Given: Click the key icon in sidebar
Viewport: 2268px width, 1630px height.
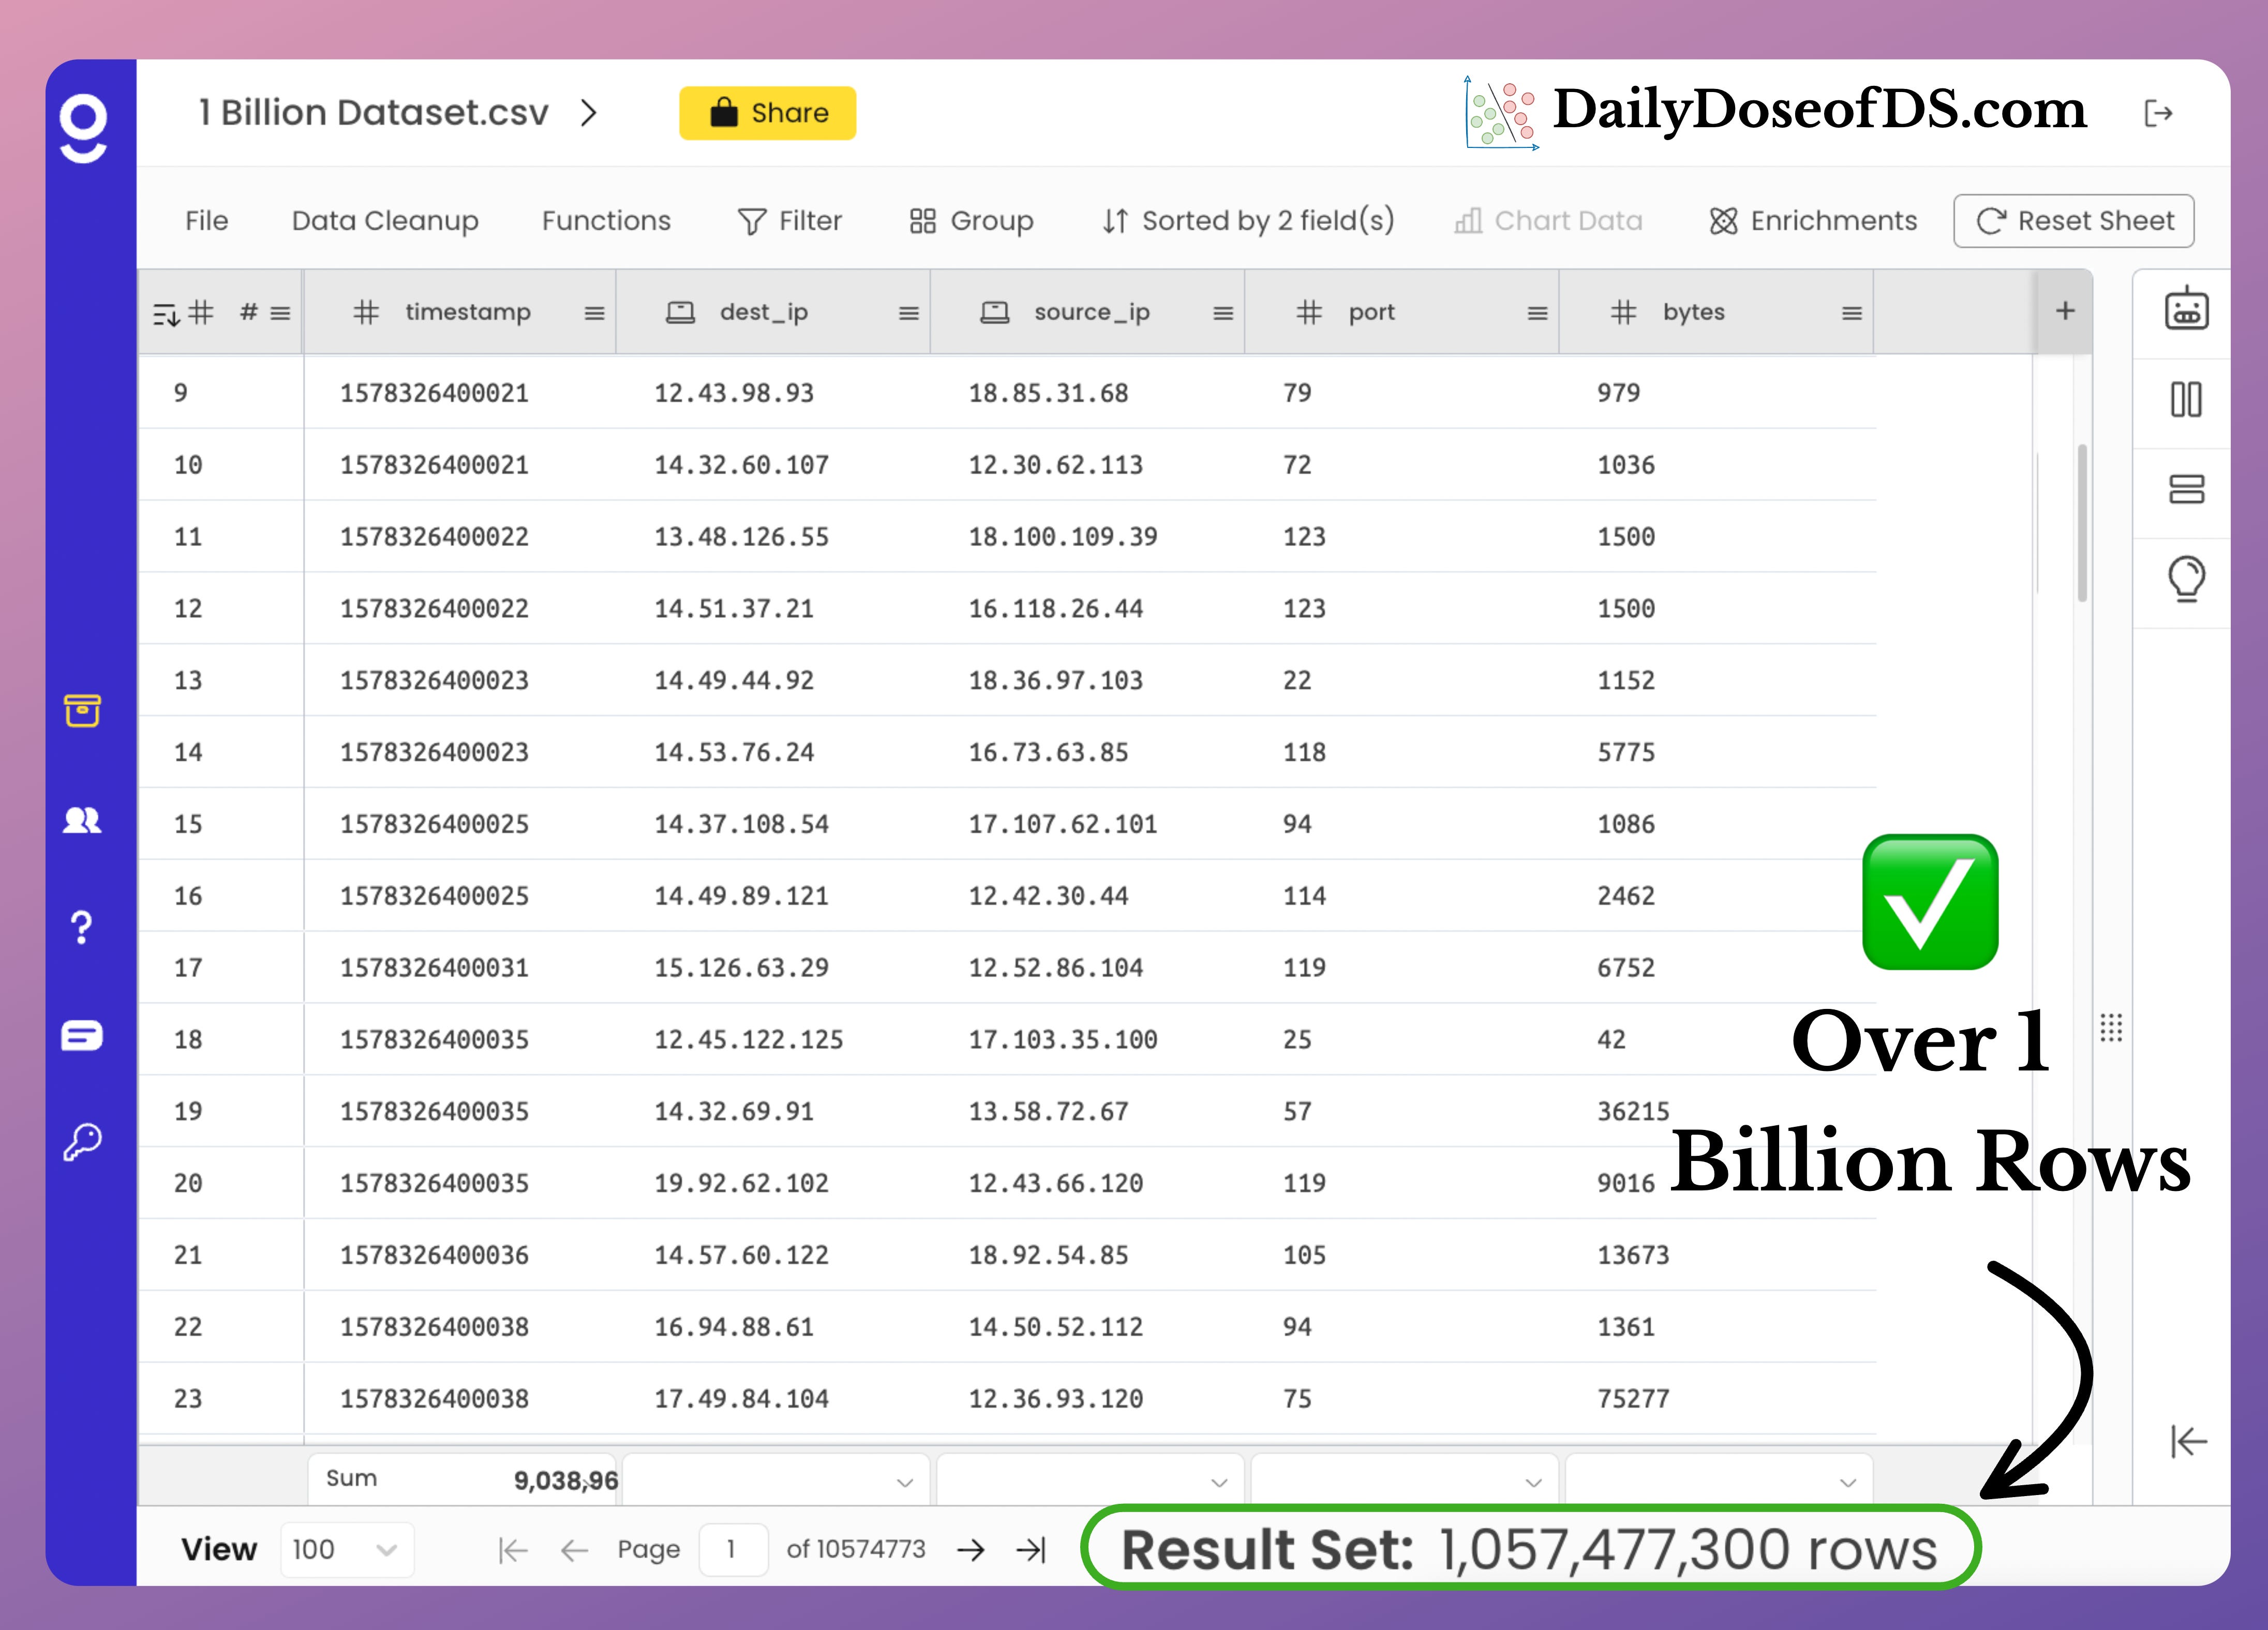Looking at the screenshot, I should pyautogui.click(x=82, y=1139).
